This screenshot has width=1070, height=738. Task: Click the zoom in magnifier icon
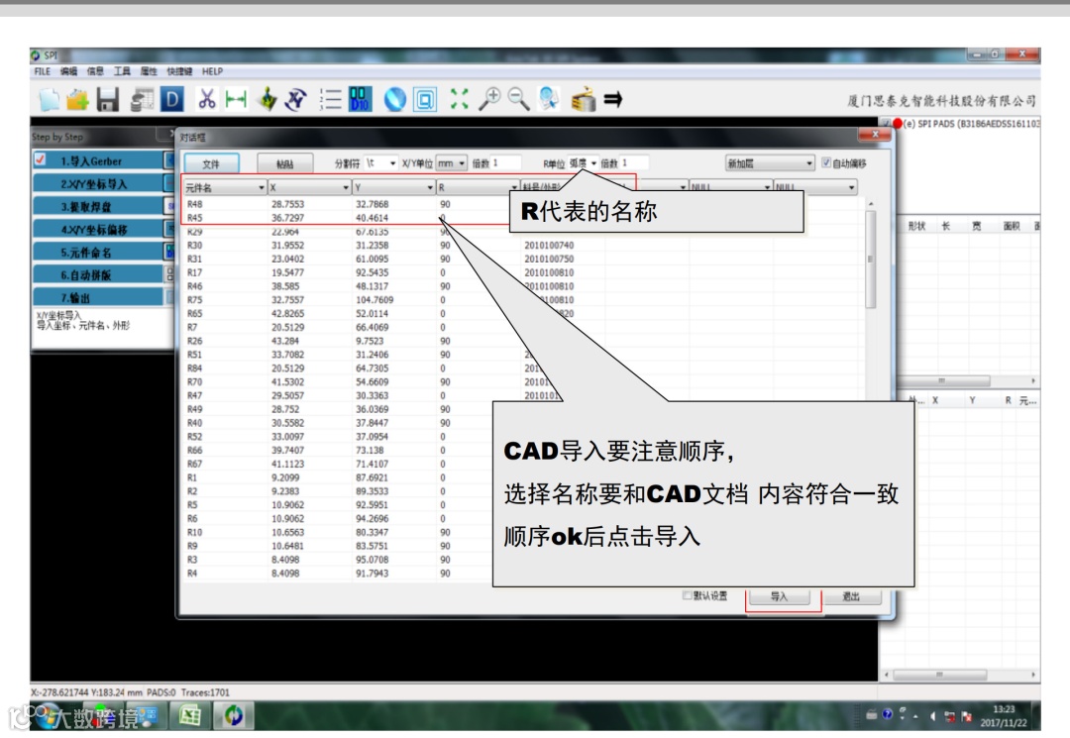click(489, 100)
